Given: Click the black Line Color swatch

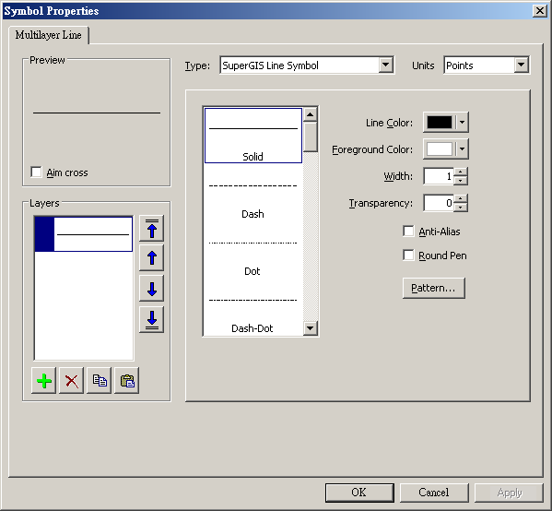Looking at the screenshot, I should tap(440, 123).
